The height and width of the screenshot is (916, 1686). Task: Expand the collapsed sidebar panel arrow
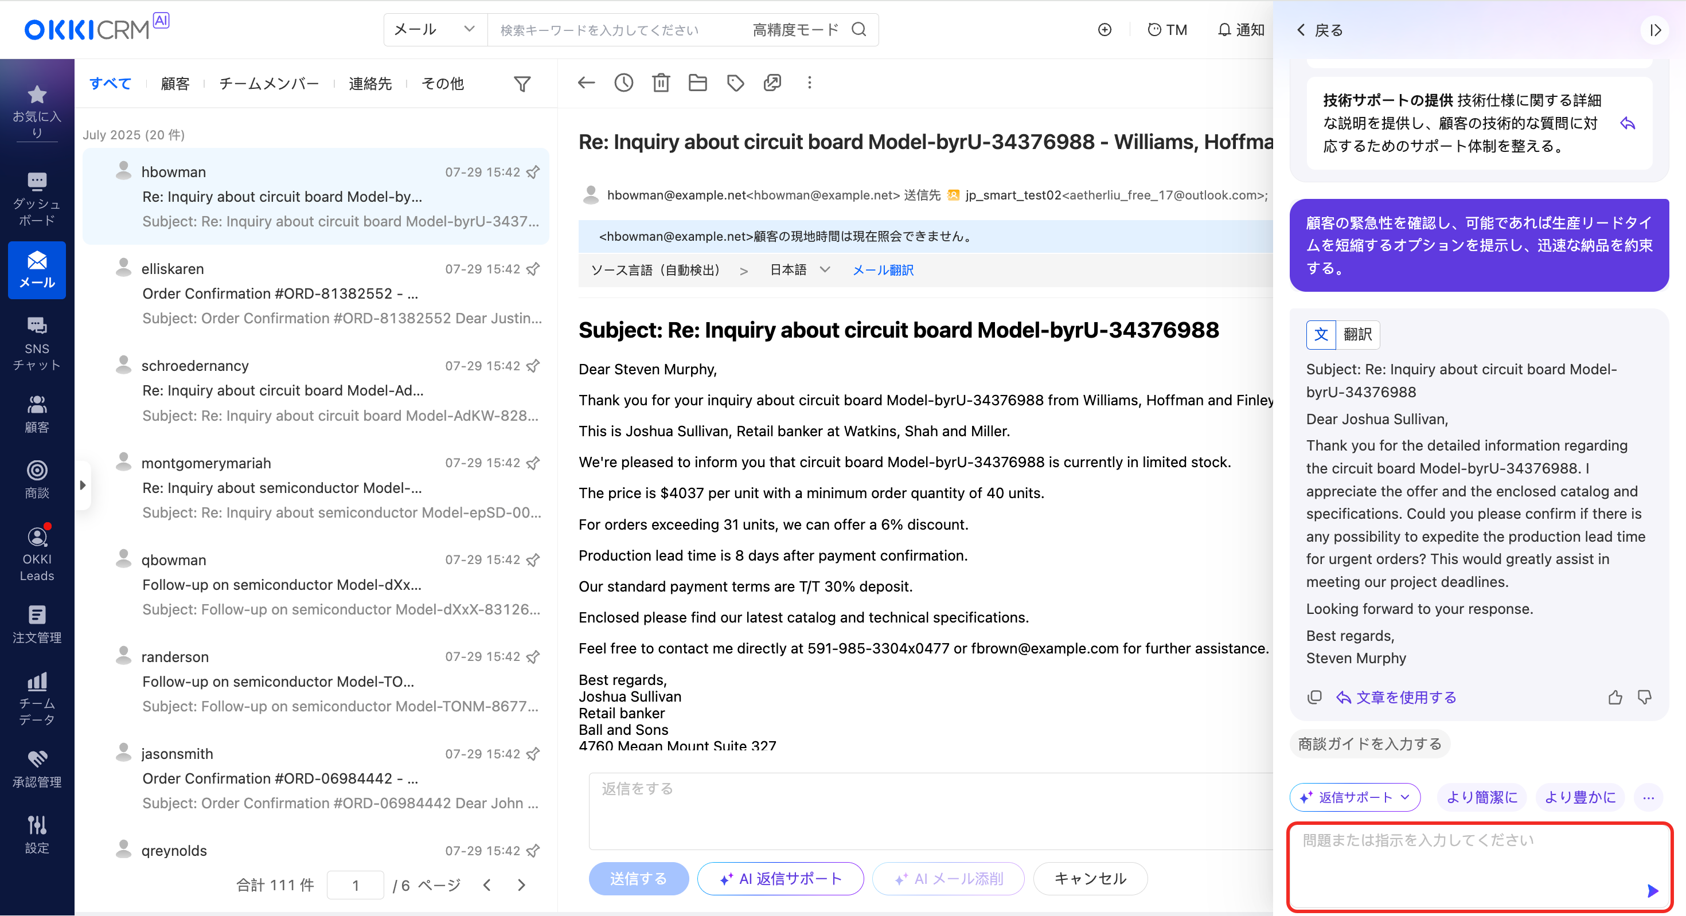pos(83,485)
